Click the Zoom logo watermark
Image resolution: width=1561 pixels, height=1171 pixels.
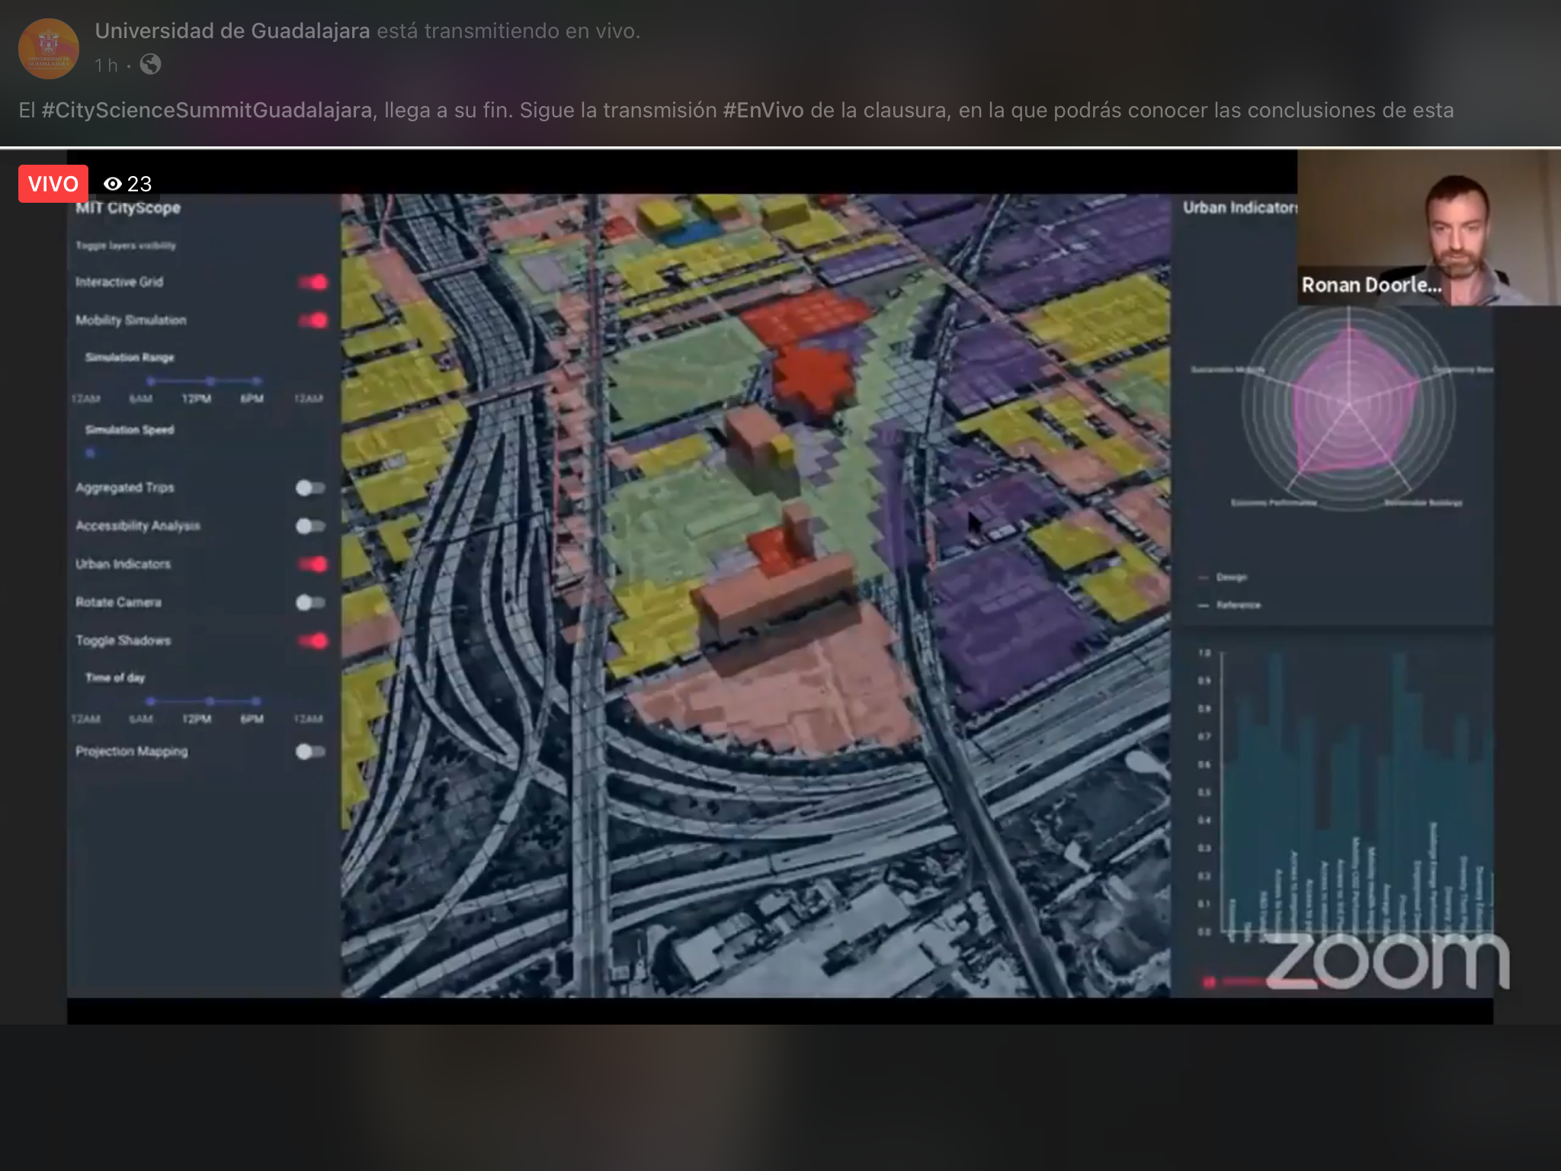pyautogui.click(x=1387, y=962)
